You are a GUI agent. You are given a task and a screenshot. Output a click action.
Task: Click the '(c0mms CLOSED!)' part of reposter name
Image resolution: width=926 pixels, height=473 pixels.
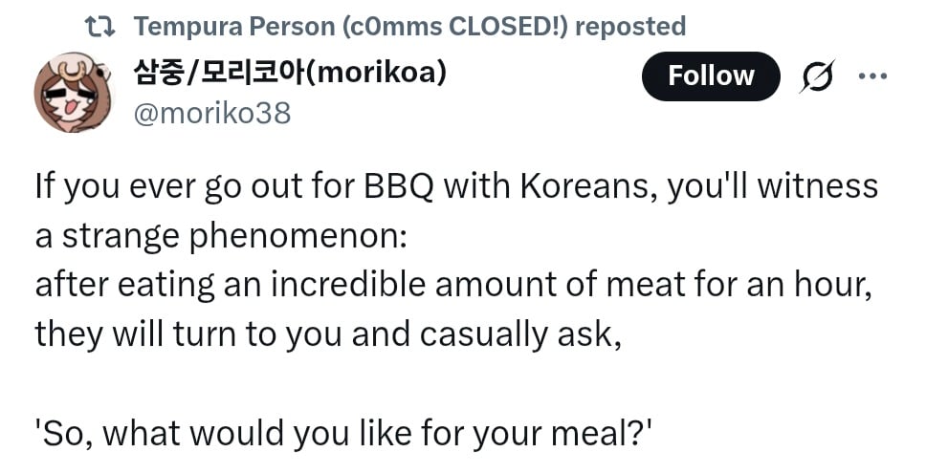456,27
